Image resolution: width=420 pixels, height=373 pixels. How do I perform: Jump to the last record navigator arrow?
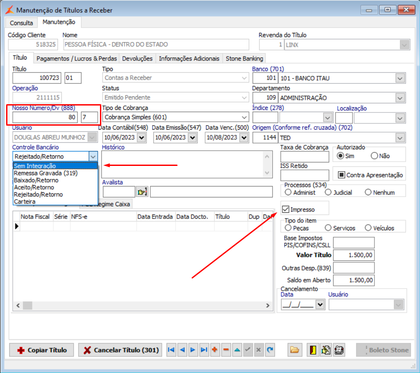tap(204, 350)
